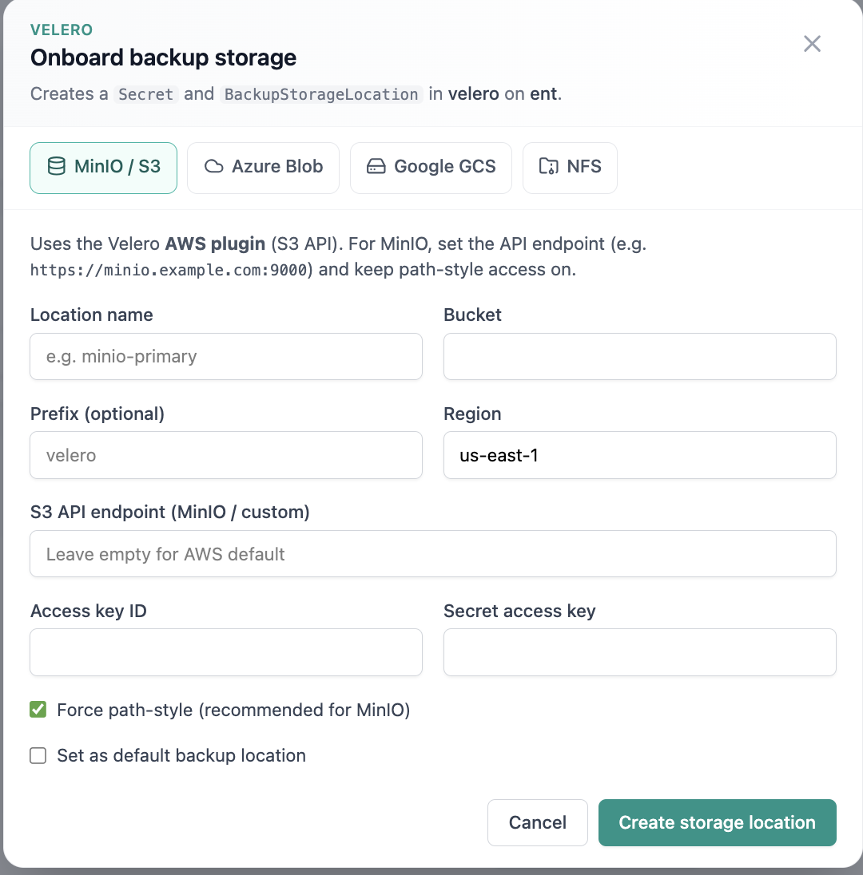
Task: Switch to the Azure Blob tab
Action: (x=263, y=168)
